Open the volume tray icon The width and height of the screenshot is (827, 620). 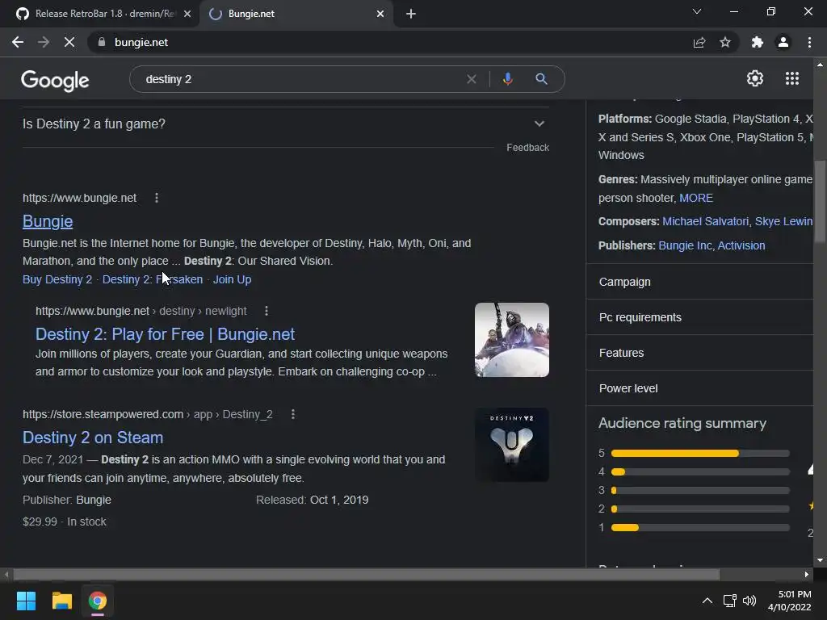click(749, 601)
